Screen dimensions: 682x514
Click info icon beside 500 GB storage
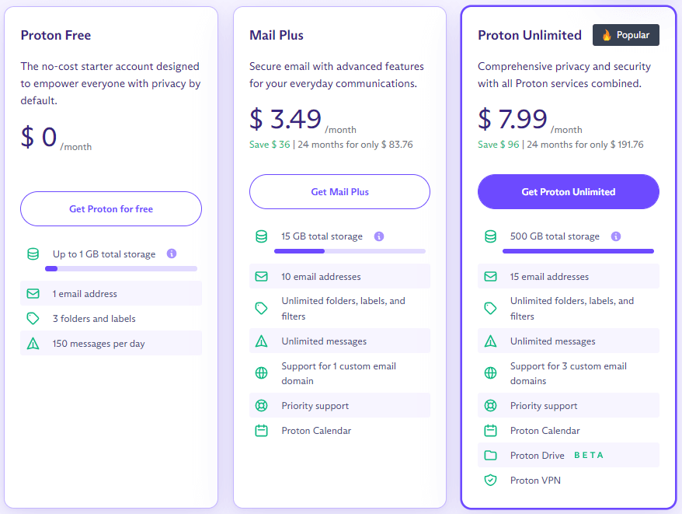[x=616, y=236]
